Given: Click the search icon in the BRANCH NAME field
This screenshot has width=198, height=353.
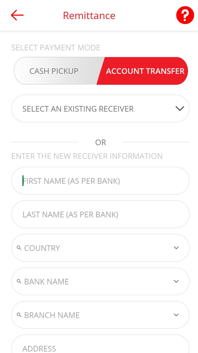Looking at the screenshot, I should (x=19, y=315).
